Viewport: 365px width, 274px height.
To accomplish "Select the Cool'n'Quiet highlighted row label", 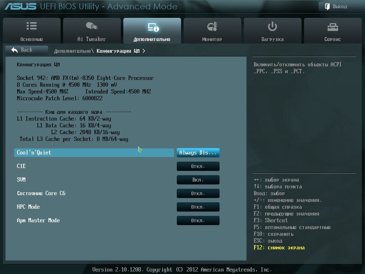I will [x=34, y=153].
